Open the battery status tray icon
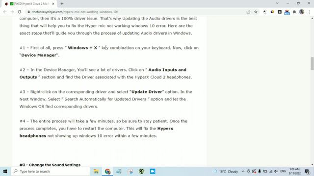Screen dimensions: 314x176 coord(265,172)
